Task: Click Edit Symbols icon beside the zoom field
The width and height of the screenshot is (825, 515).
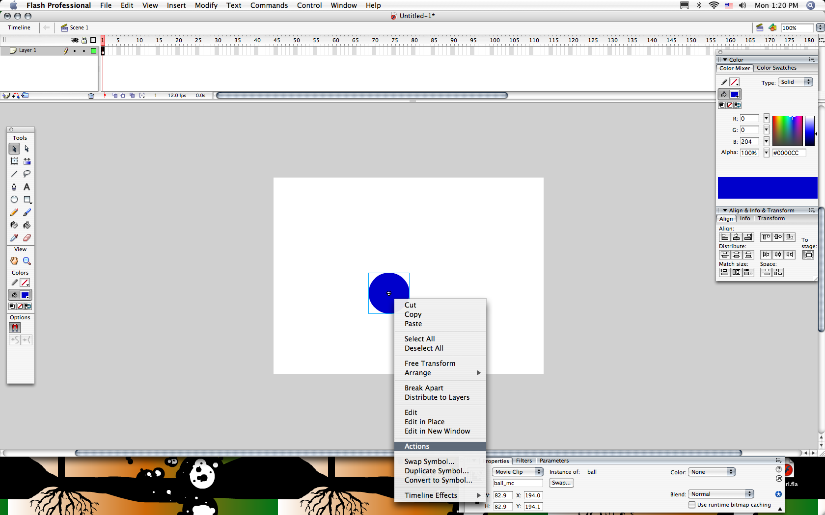Action: (x=772, y=27)
